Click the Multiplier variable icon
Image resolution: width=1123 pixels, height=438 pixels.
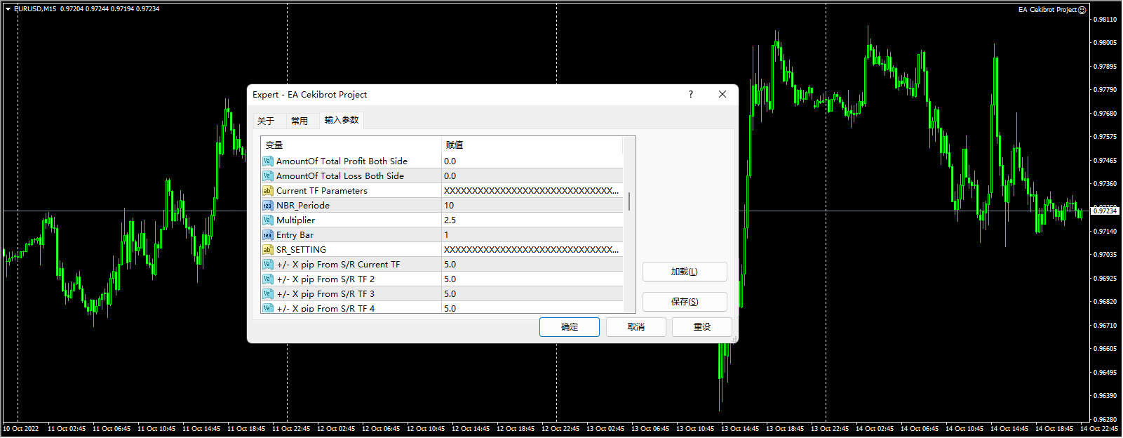pyautogui.click(x=267, y=220)
